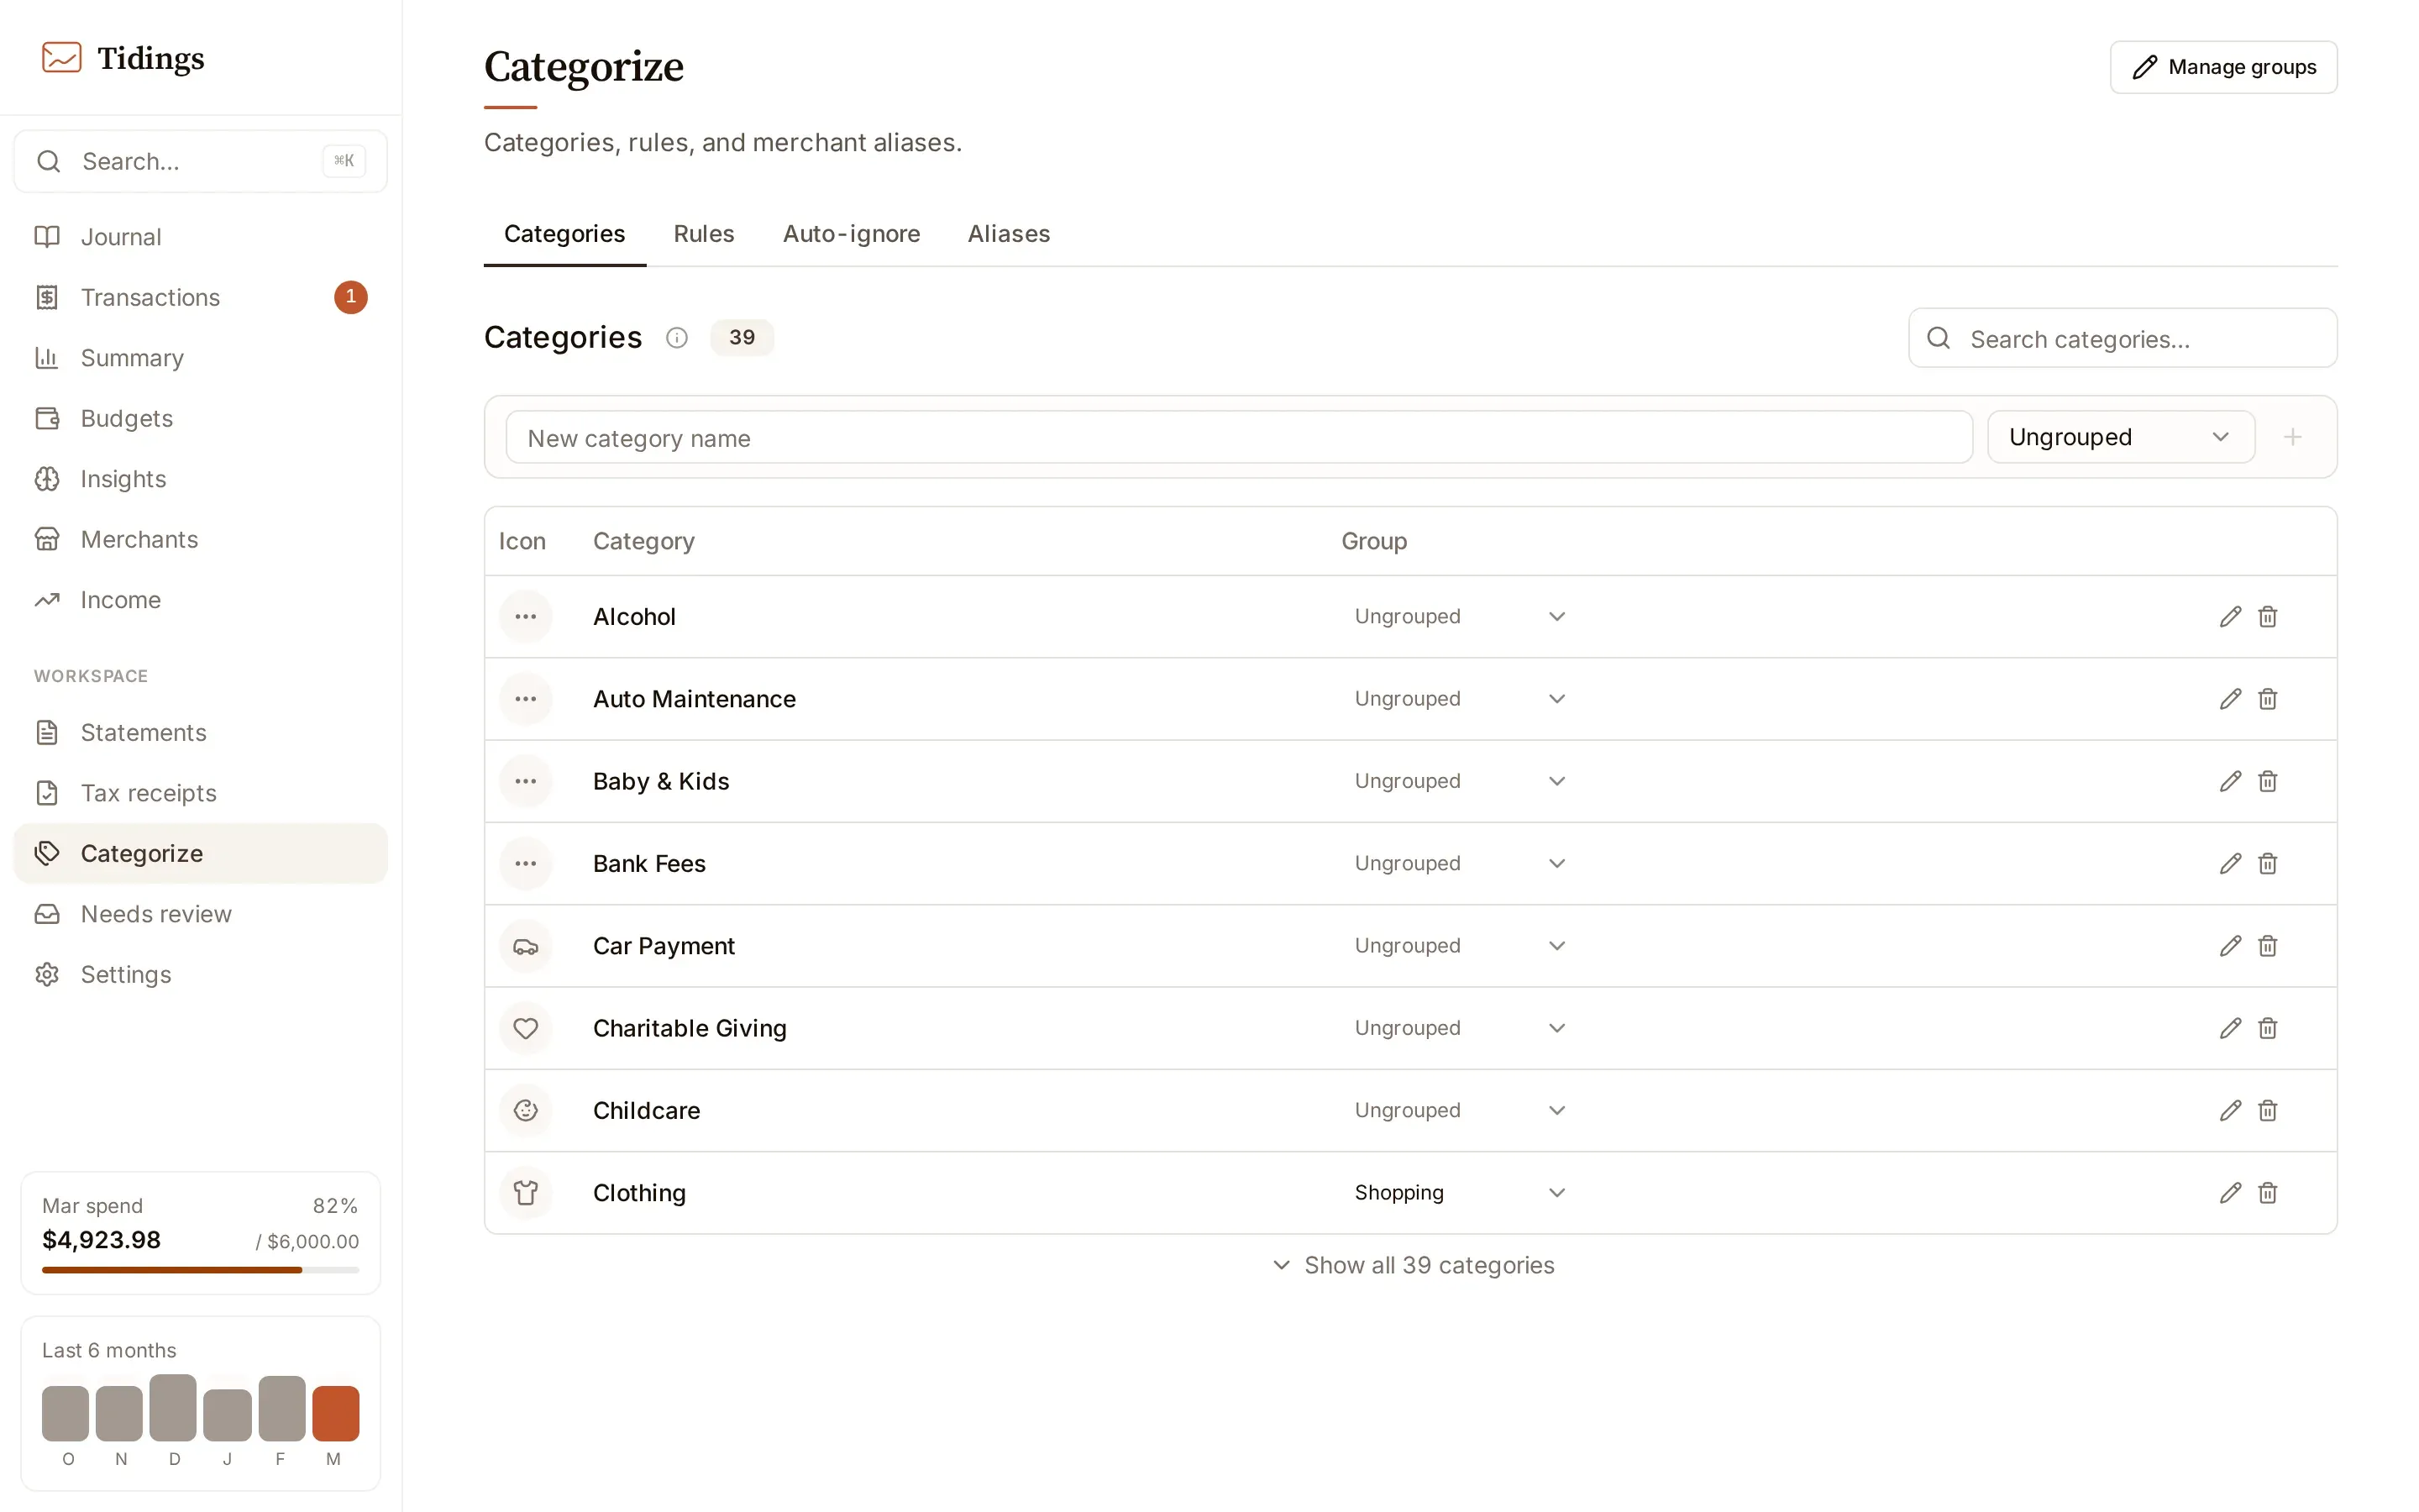Click the Settings gear icon
The image size is (2419, 1512).
click(x=47, y=974)
